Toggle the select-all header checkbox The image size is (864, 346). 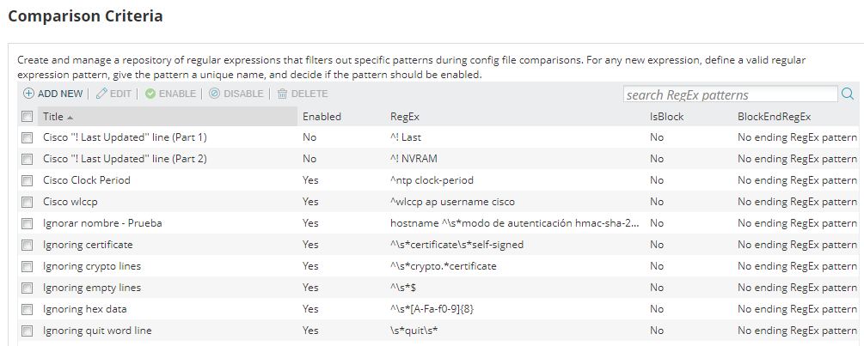click(28, 117)
